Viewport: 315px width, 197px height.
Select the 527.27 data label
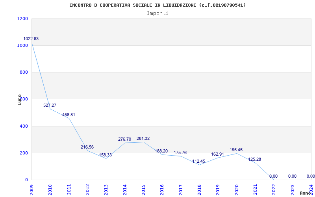pos(50,105)
